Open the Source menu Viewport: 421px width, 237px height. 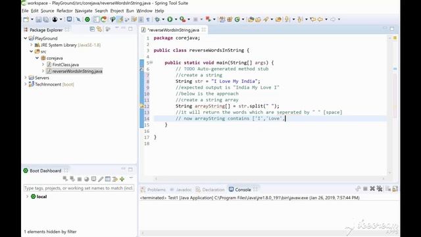[x=47, y=11]
